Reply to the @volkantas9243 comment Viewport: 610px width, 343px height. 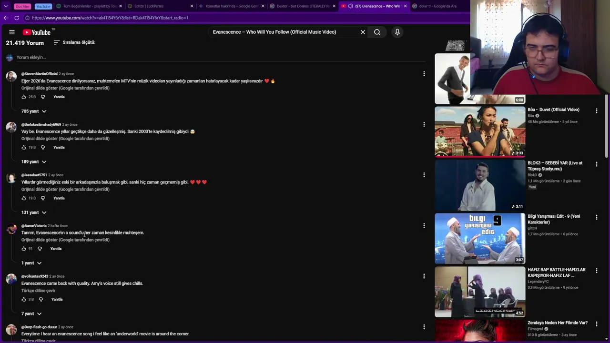(57, 299)
